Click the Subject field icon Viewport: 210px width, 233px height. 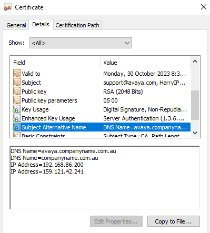click(17, 83)
